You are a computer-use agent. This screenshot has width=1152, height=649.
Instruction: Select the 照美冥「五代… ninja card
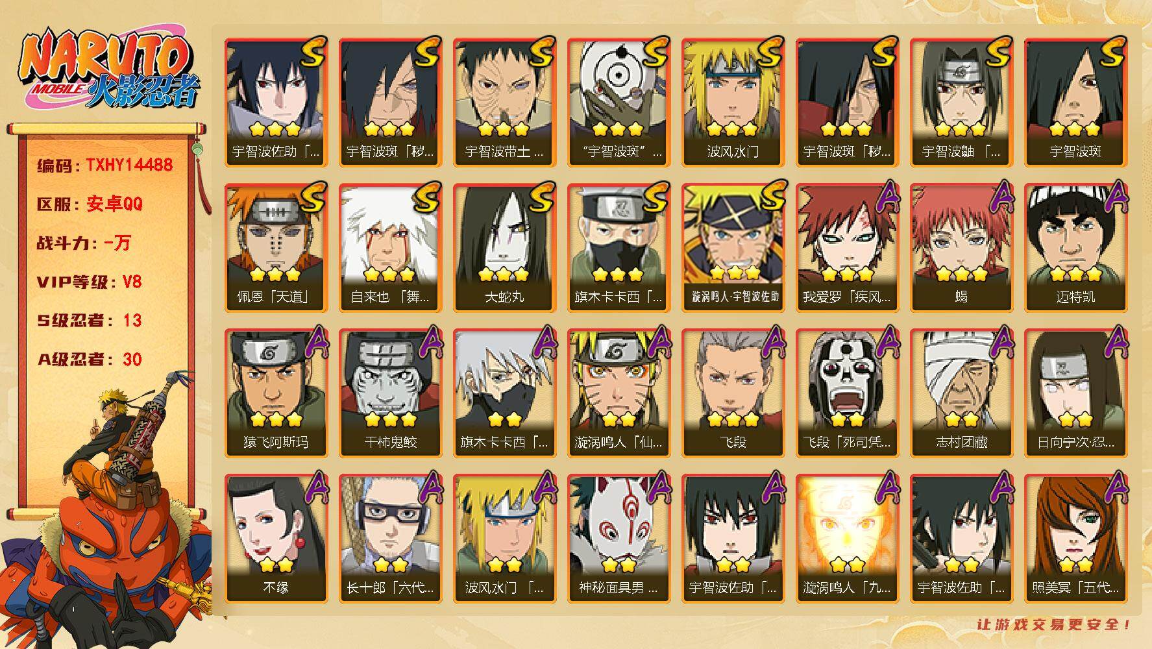point(1075,538)
